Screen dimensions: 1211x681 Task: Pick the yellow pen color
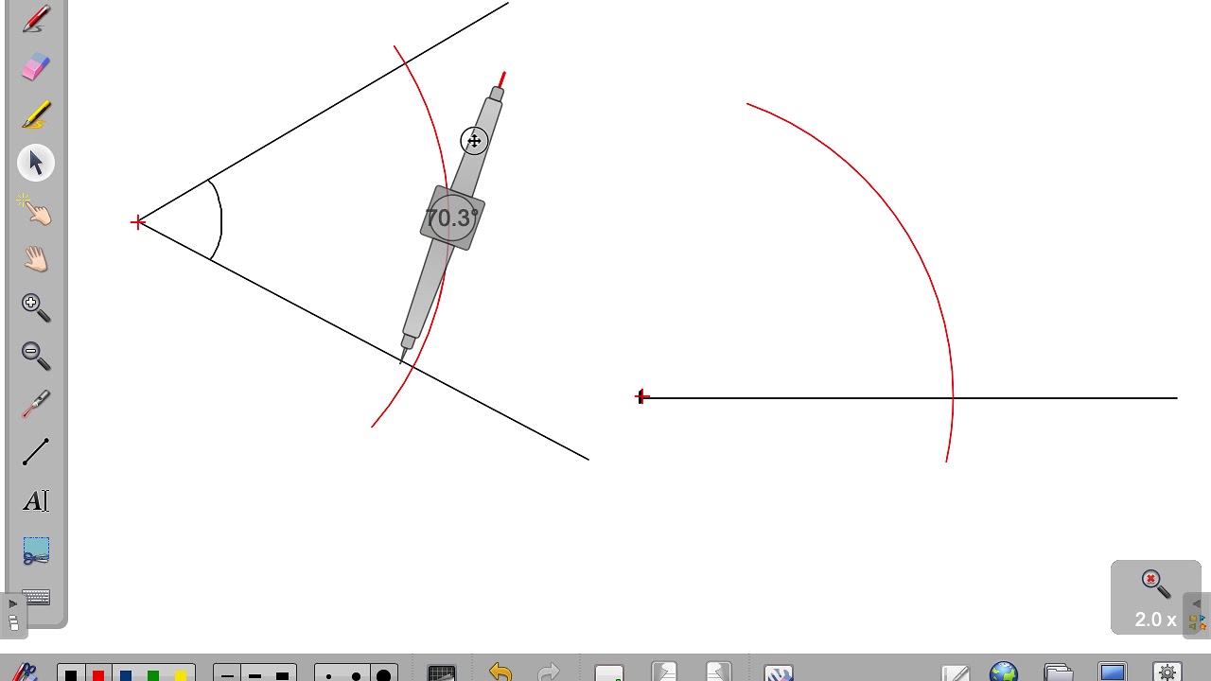181,674
